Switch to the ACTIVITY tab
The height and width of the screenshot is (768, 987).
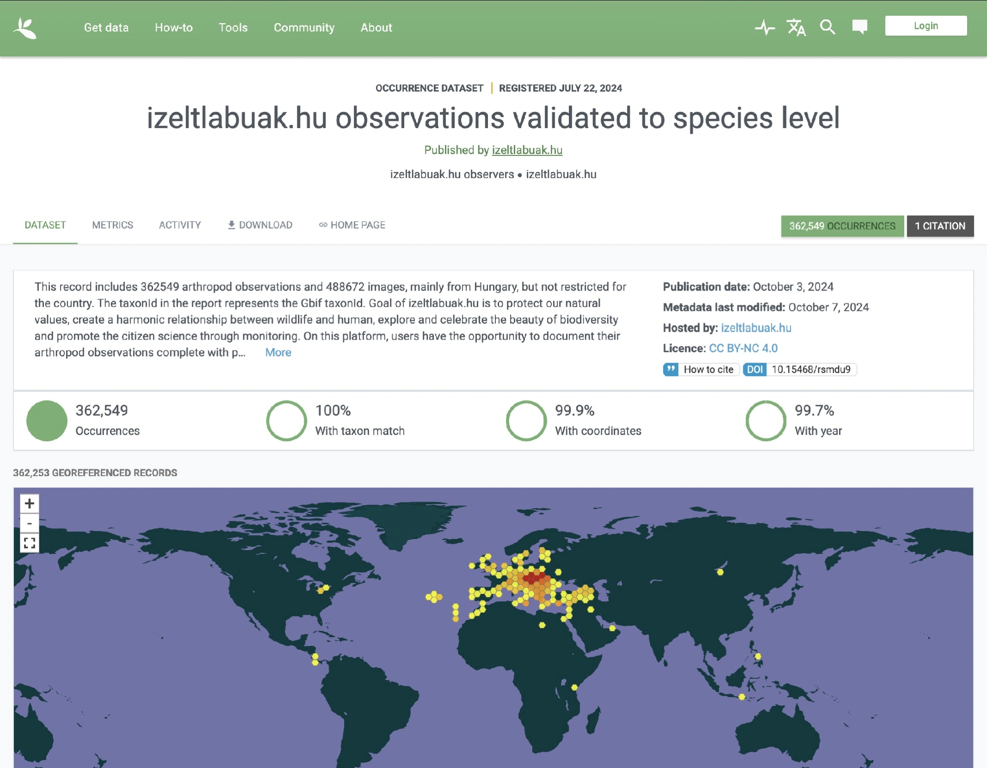point(179,225)
